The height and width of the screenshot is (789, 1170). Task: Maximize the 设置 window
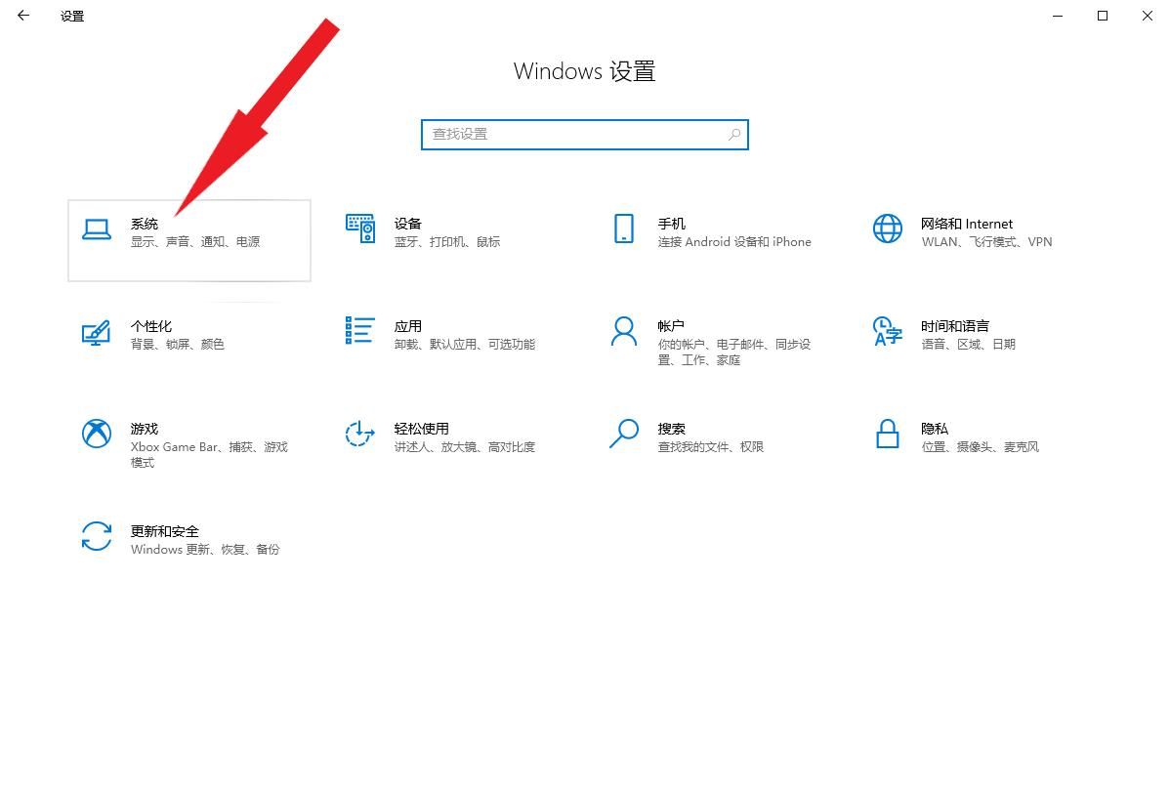(1102, 16)
